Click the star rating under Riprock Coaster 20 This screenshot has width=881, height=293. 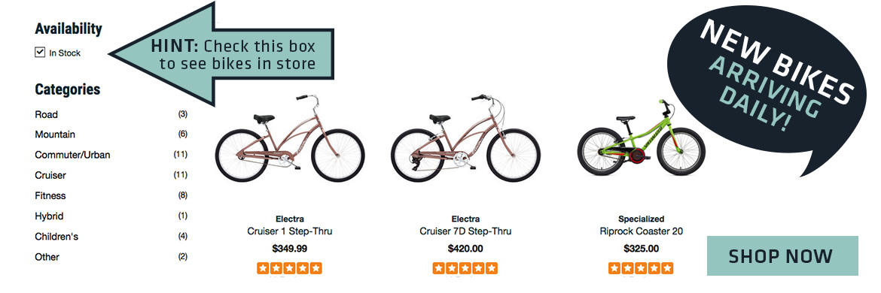tap(641, 268)
